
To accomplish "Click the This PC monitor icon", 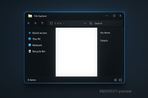I will point(30,39).
